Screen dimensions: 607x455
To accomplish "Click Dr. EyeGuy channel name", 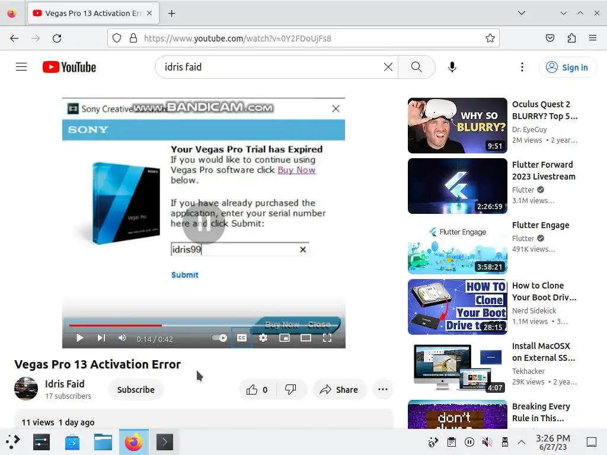I will coord(529,130).
